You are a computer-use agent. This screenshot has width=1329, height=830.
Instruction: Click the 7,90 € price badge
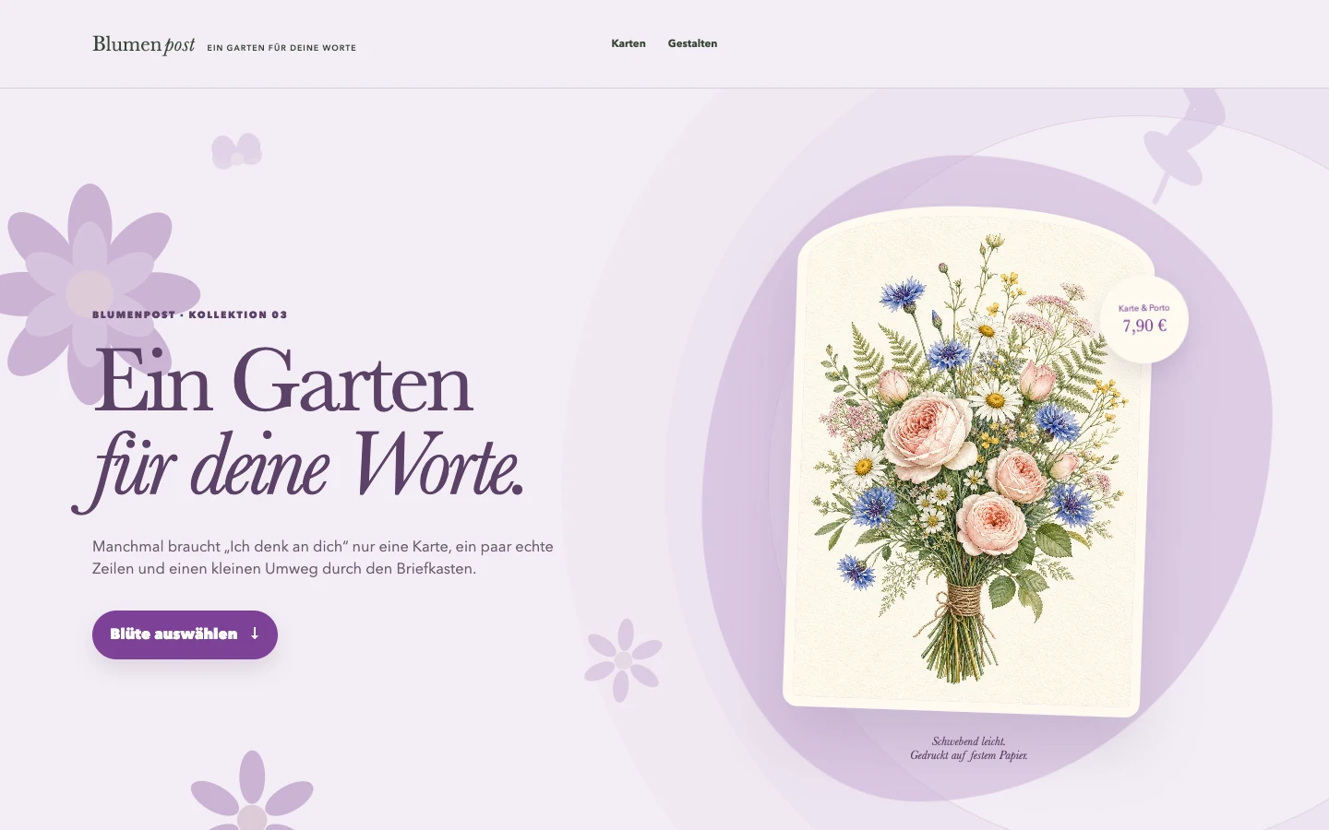1144,319
